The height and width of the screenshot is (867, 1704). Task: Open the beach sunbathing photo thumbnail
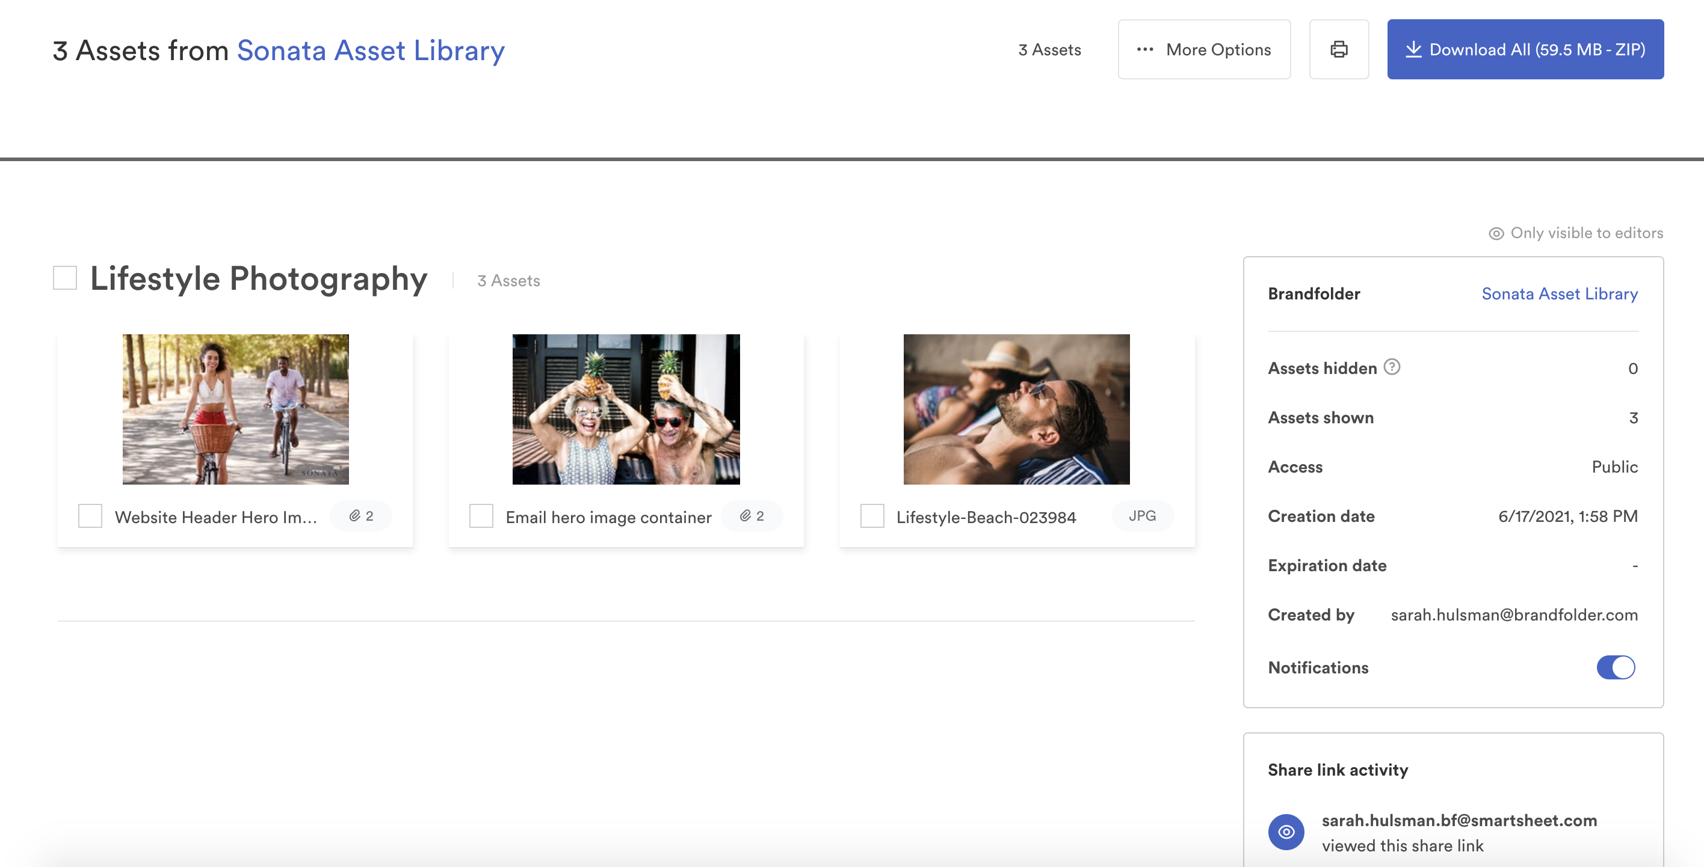point(1017,409)
